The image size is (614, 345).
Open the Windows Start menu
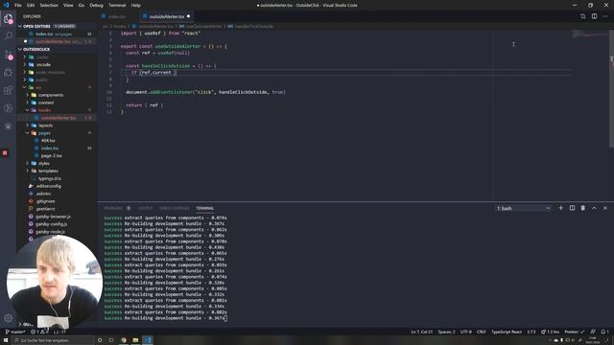click(6, 340)
